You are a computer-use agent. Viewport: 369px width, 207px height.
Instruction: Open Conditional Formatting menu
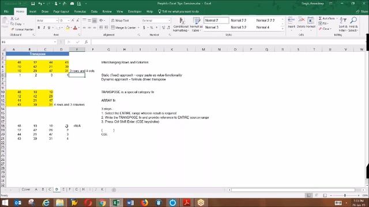[x=180, y=24]
